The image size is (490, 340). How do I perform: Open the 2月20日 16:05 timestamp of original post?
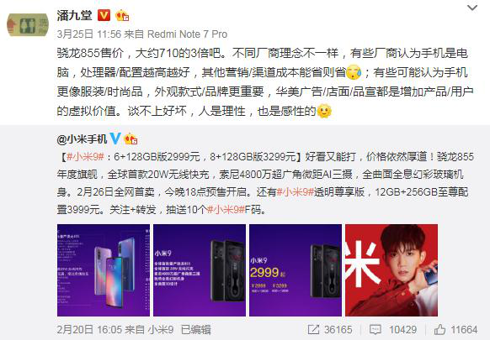pyautogui.click(x=89, y=329)
